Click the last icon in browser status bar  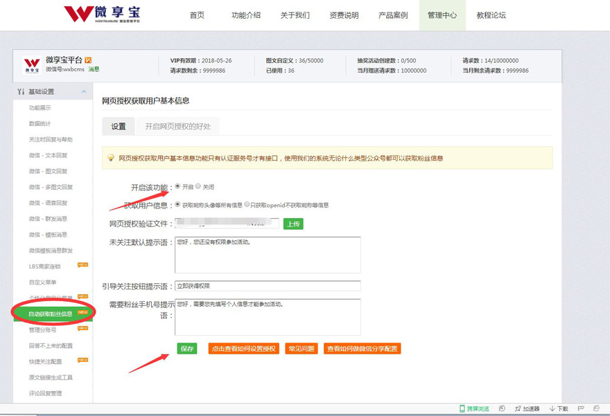pyautogui.click(x=596, y=408)
